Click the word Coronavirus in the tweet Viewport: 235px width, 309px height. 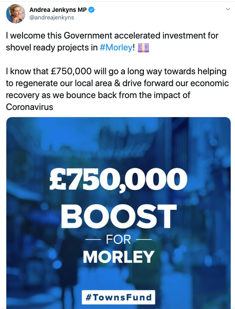click(x=29, y=107)
